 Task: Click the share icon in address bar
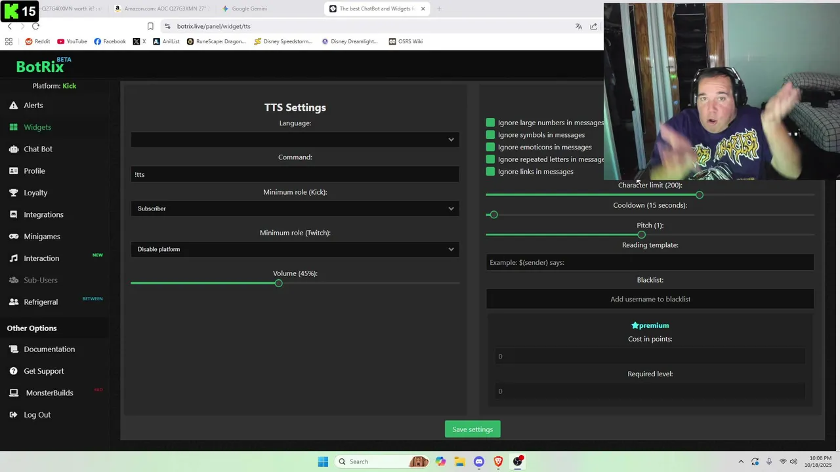(593, 26)
